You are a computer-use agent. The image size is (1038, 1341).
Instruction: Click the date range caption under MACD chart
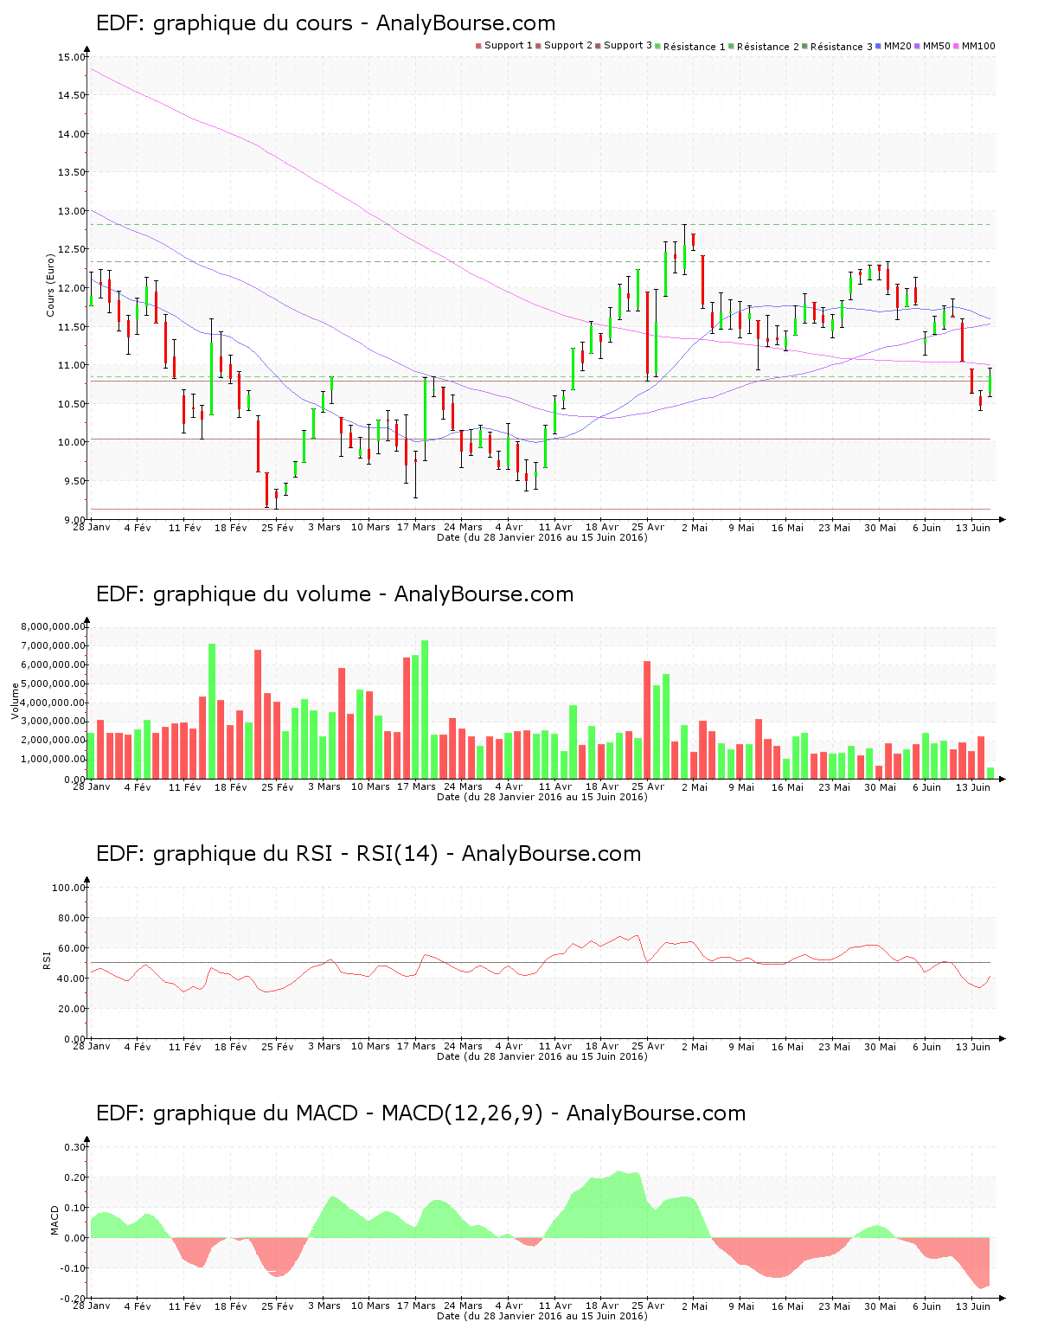click(x=541, y=1316)
